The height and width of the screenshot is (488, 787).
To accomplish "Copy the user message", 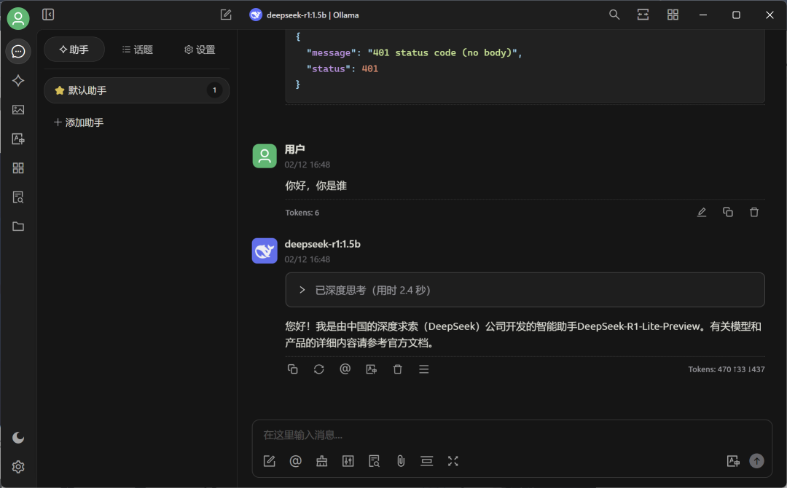I will point(728,212).
